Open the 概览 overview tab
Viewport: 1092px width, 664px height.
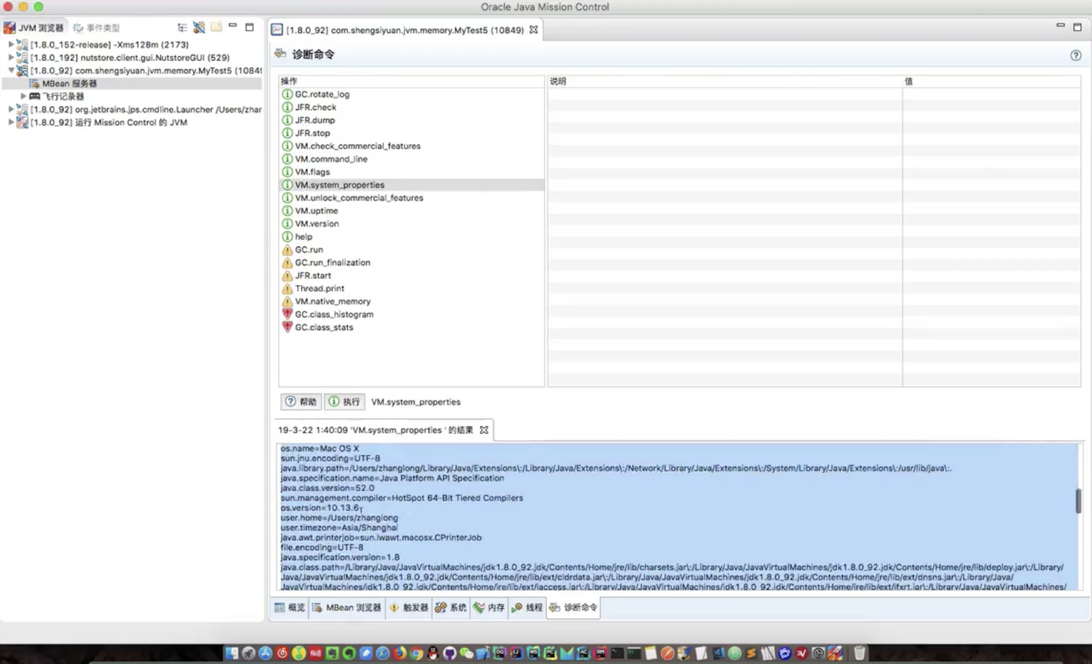point(290,607)
